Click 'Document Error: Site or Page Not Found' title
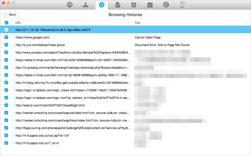The height and width of the screenshot is (156, 251). click(162, 45)
